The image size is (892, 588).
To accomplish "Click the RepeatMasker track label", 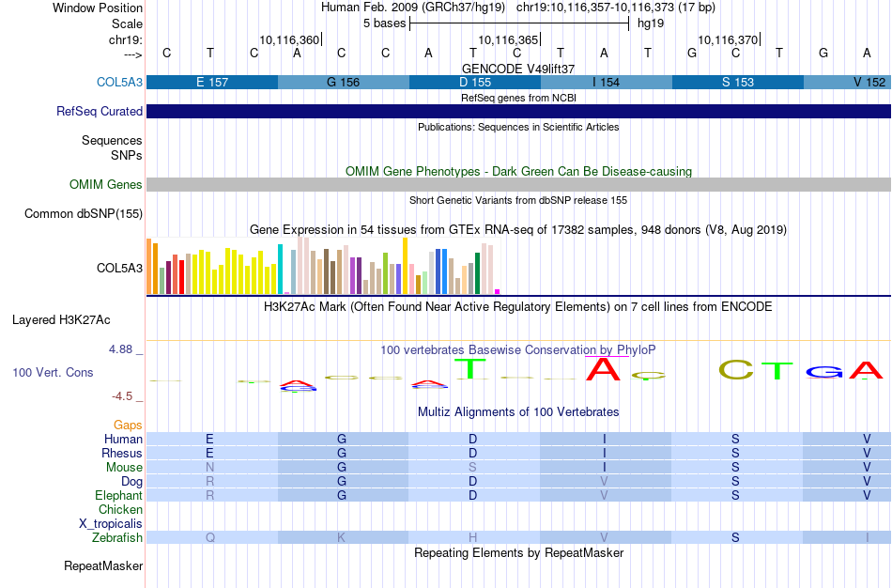I will coord(103,565).
